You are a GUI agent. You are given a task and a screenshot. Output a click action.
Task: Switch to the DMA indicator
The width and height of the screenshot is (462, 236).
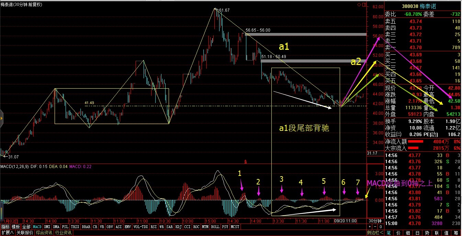click(56, 227)
